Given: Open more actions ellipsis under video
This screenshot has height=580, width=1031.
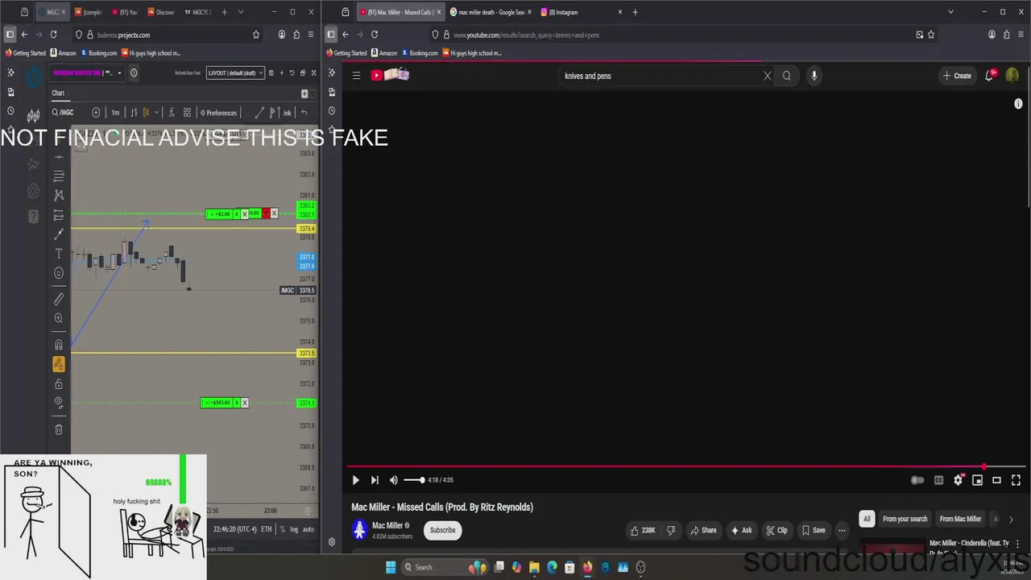Looking at the screenshot, I should coord(842,530).
